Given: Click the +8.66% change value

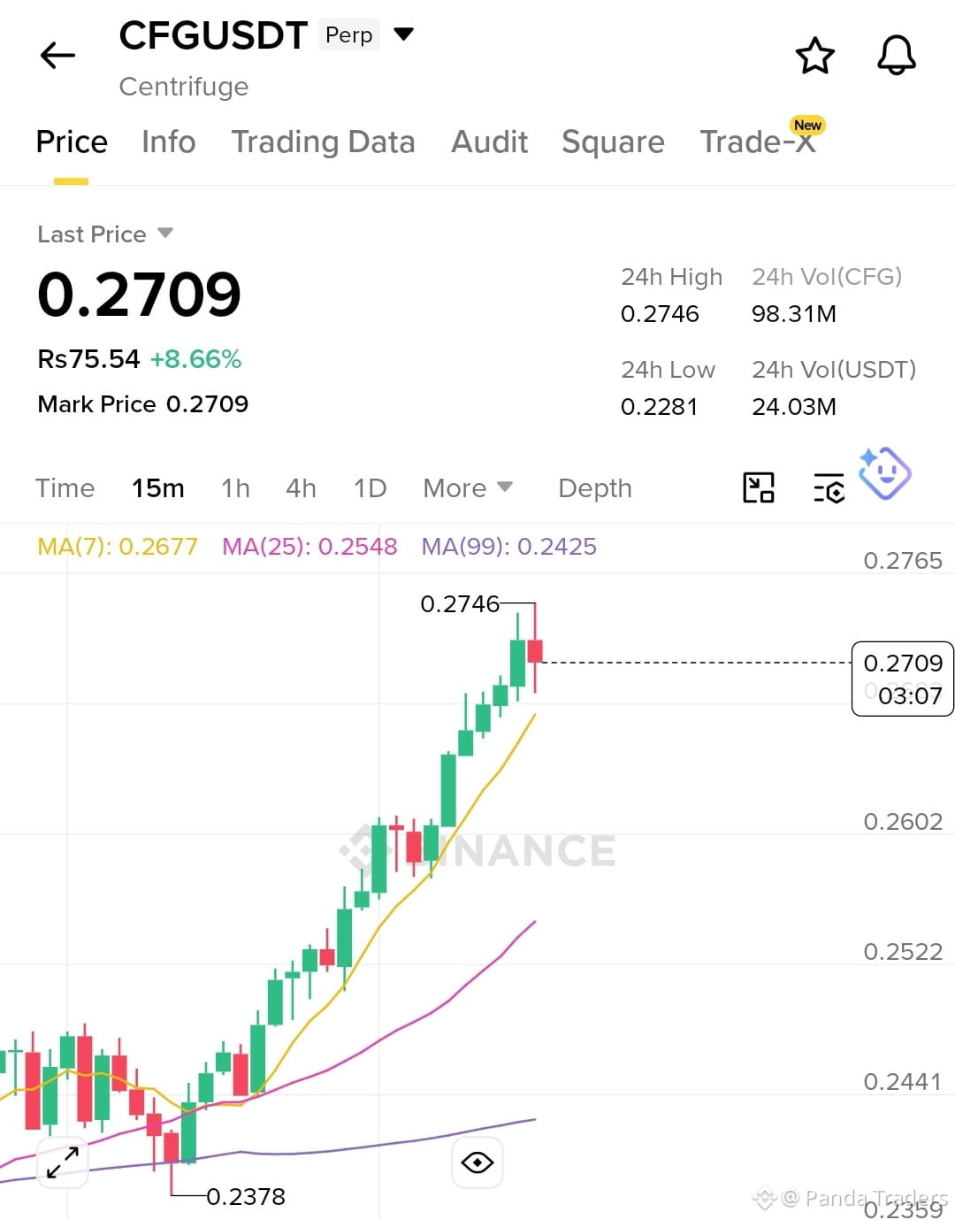Looking at the screenshot, I should 195,358.
